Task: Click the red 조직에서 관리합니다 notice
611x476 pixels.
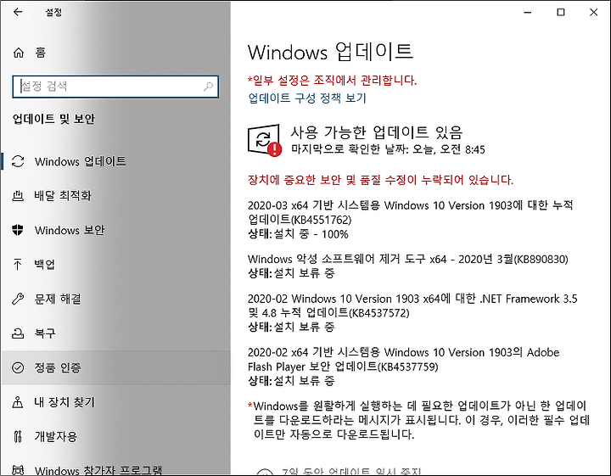Action: point(332,81)
